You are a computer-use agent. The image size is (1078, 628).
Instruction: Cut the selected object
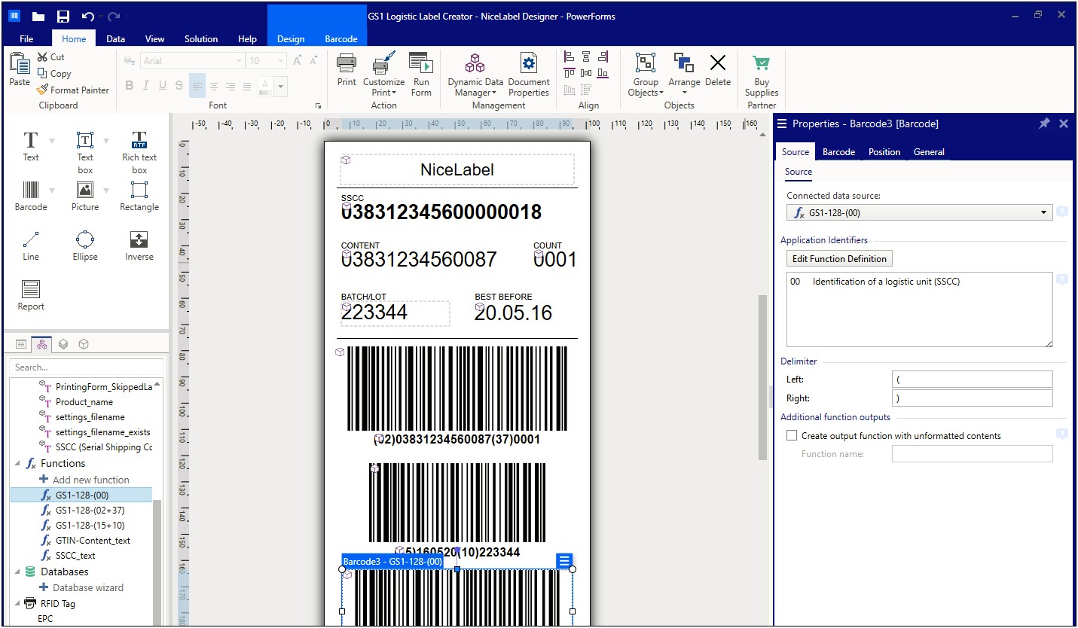tap(50, 57)
